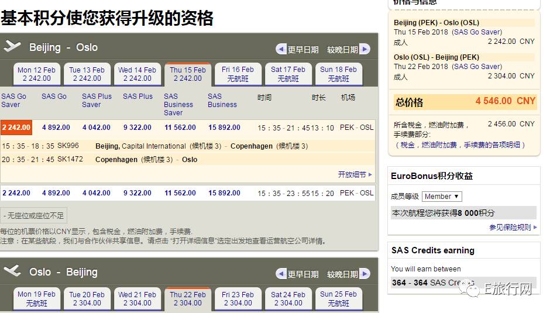Click the later date arrow for Beijing - Oslo

click(x=365, y=49)
